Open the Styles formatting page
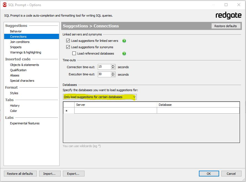The image size is (246, 182). coord(14,93)
